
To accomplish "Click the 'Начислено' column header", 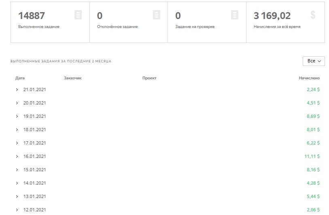I will 309,78.
